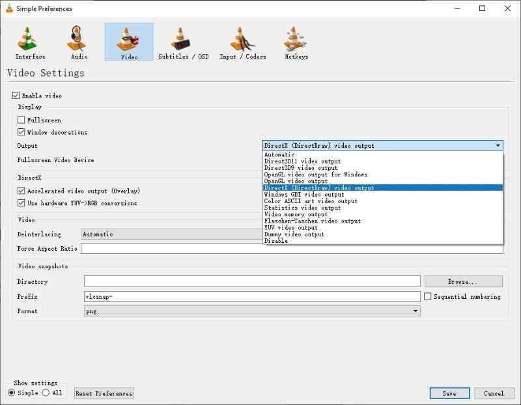Click Browse... for snapshot directory
This screenshot has width=521, height=405.
pos(464,281)
